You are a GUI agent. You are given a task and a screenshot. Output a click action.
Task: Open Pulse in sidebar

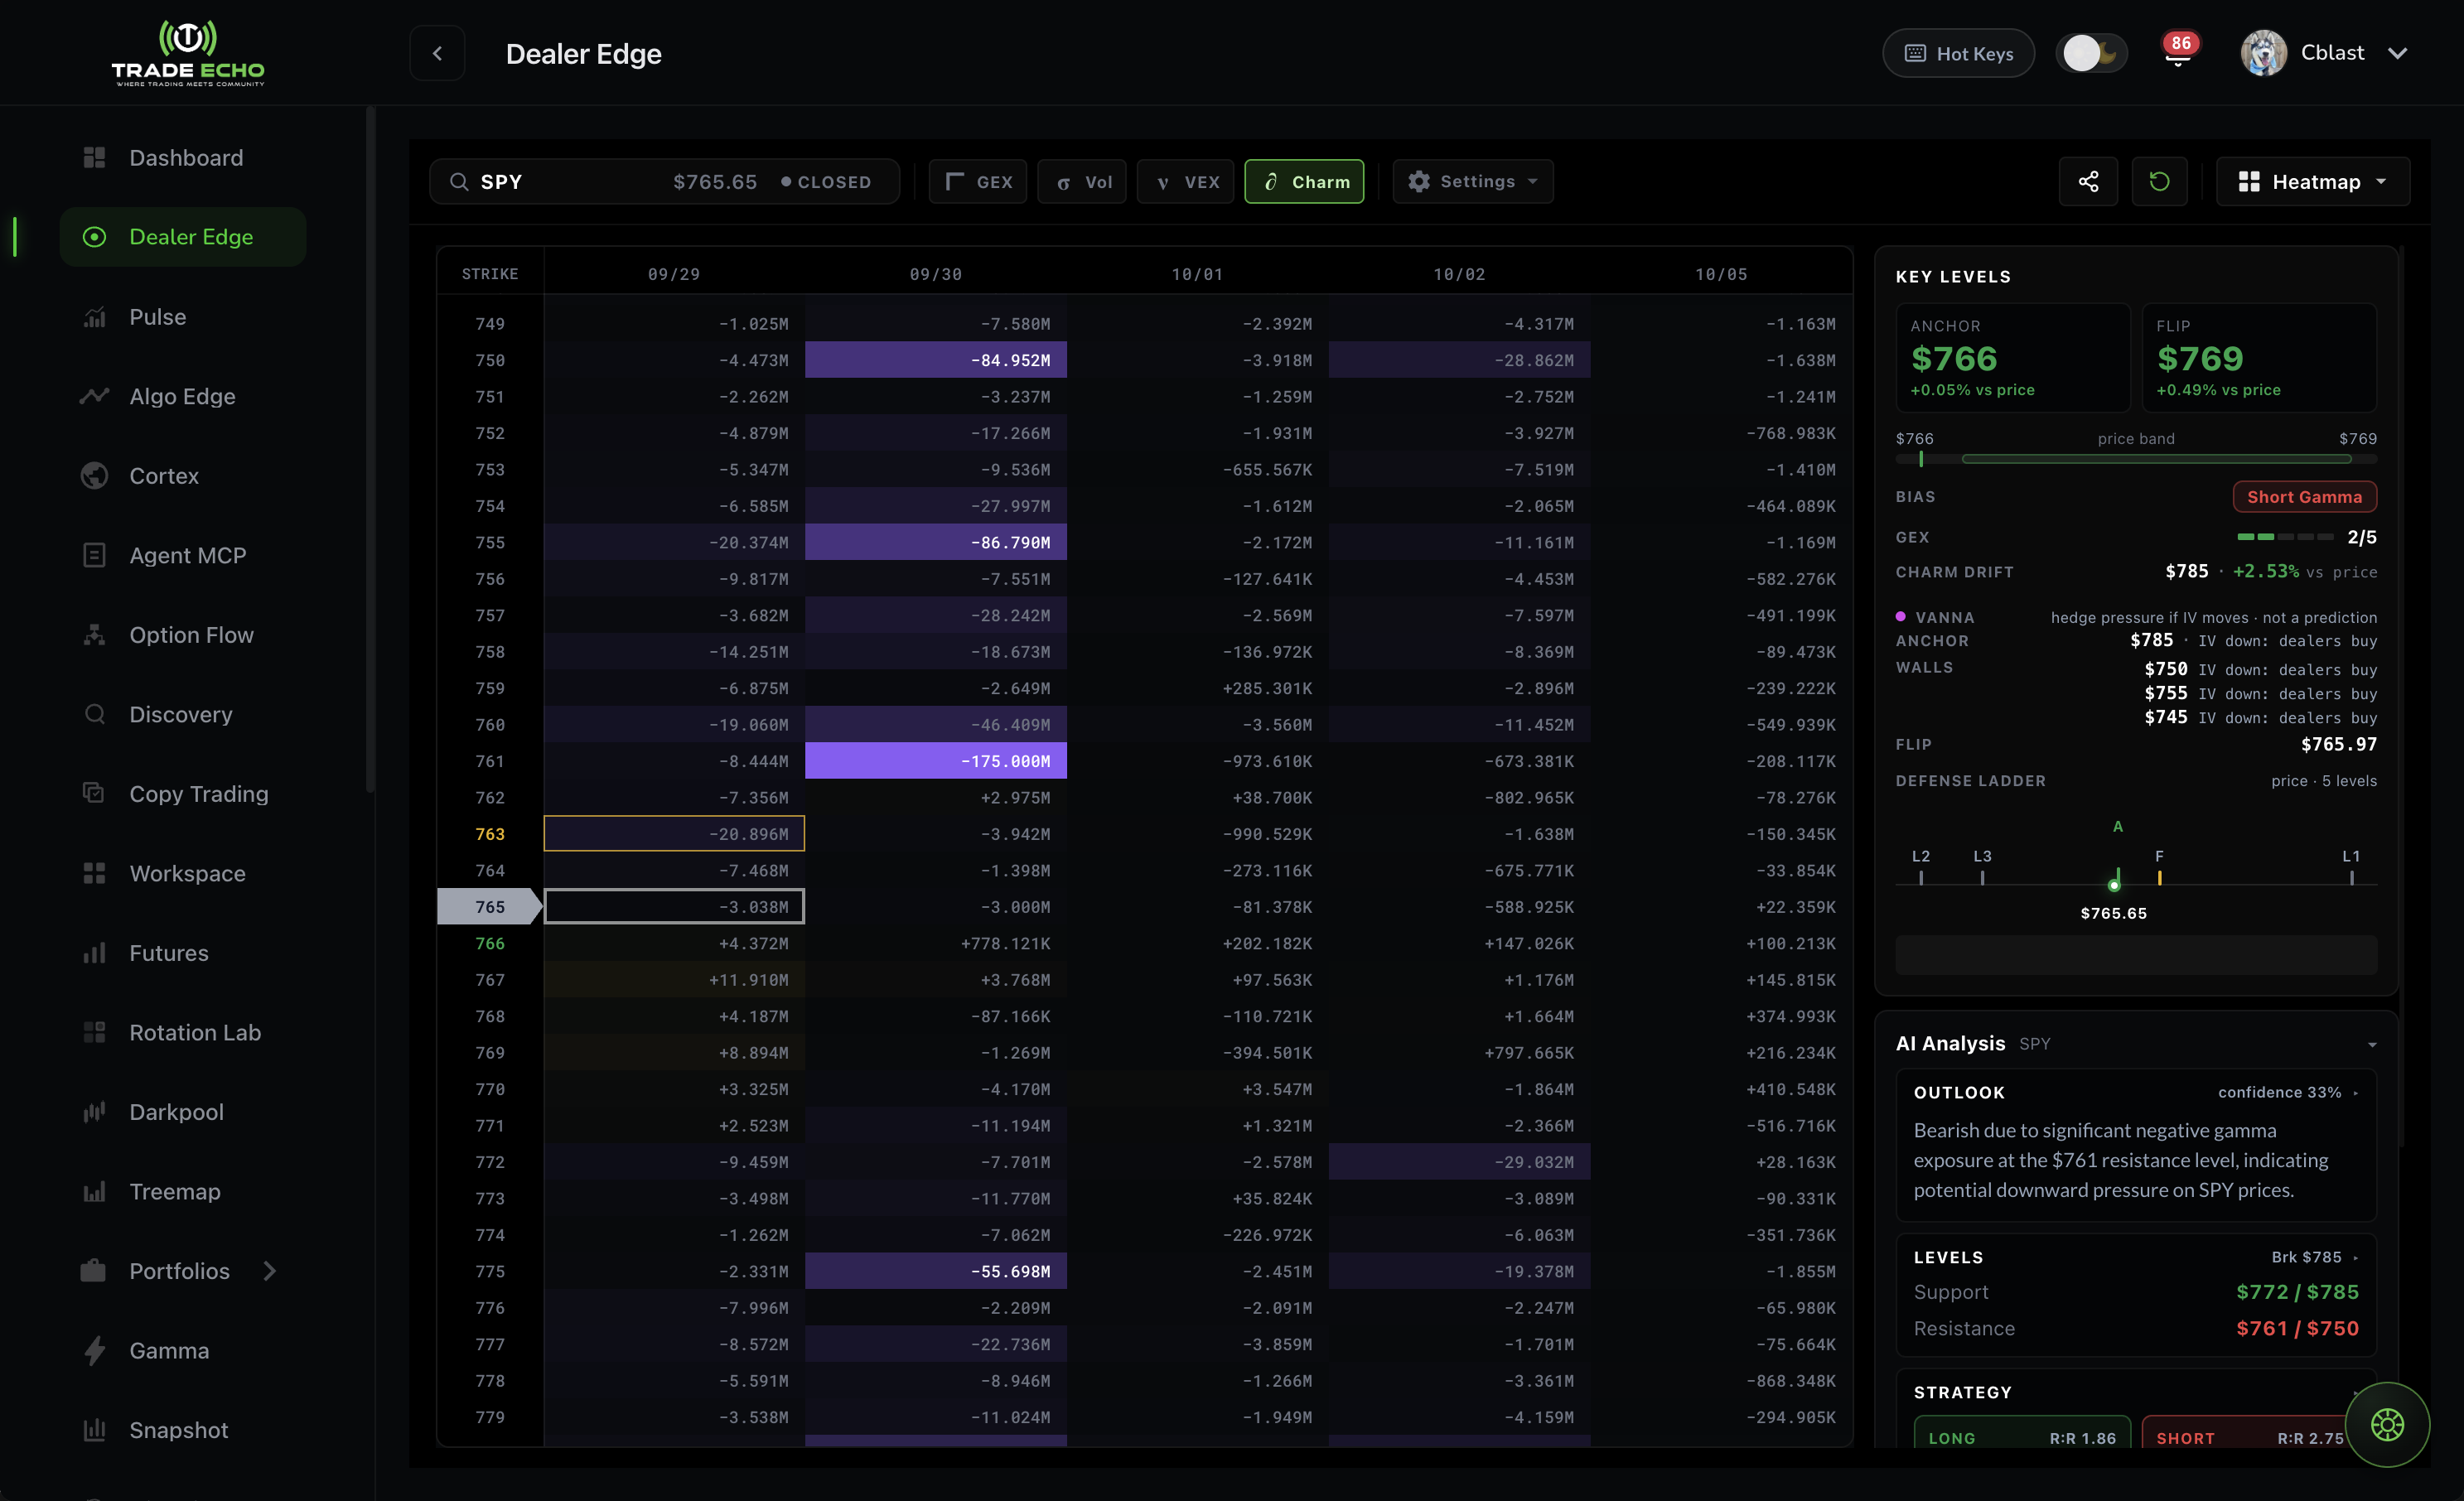point(157,317)
